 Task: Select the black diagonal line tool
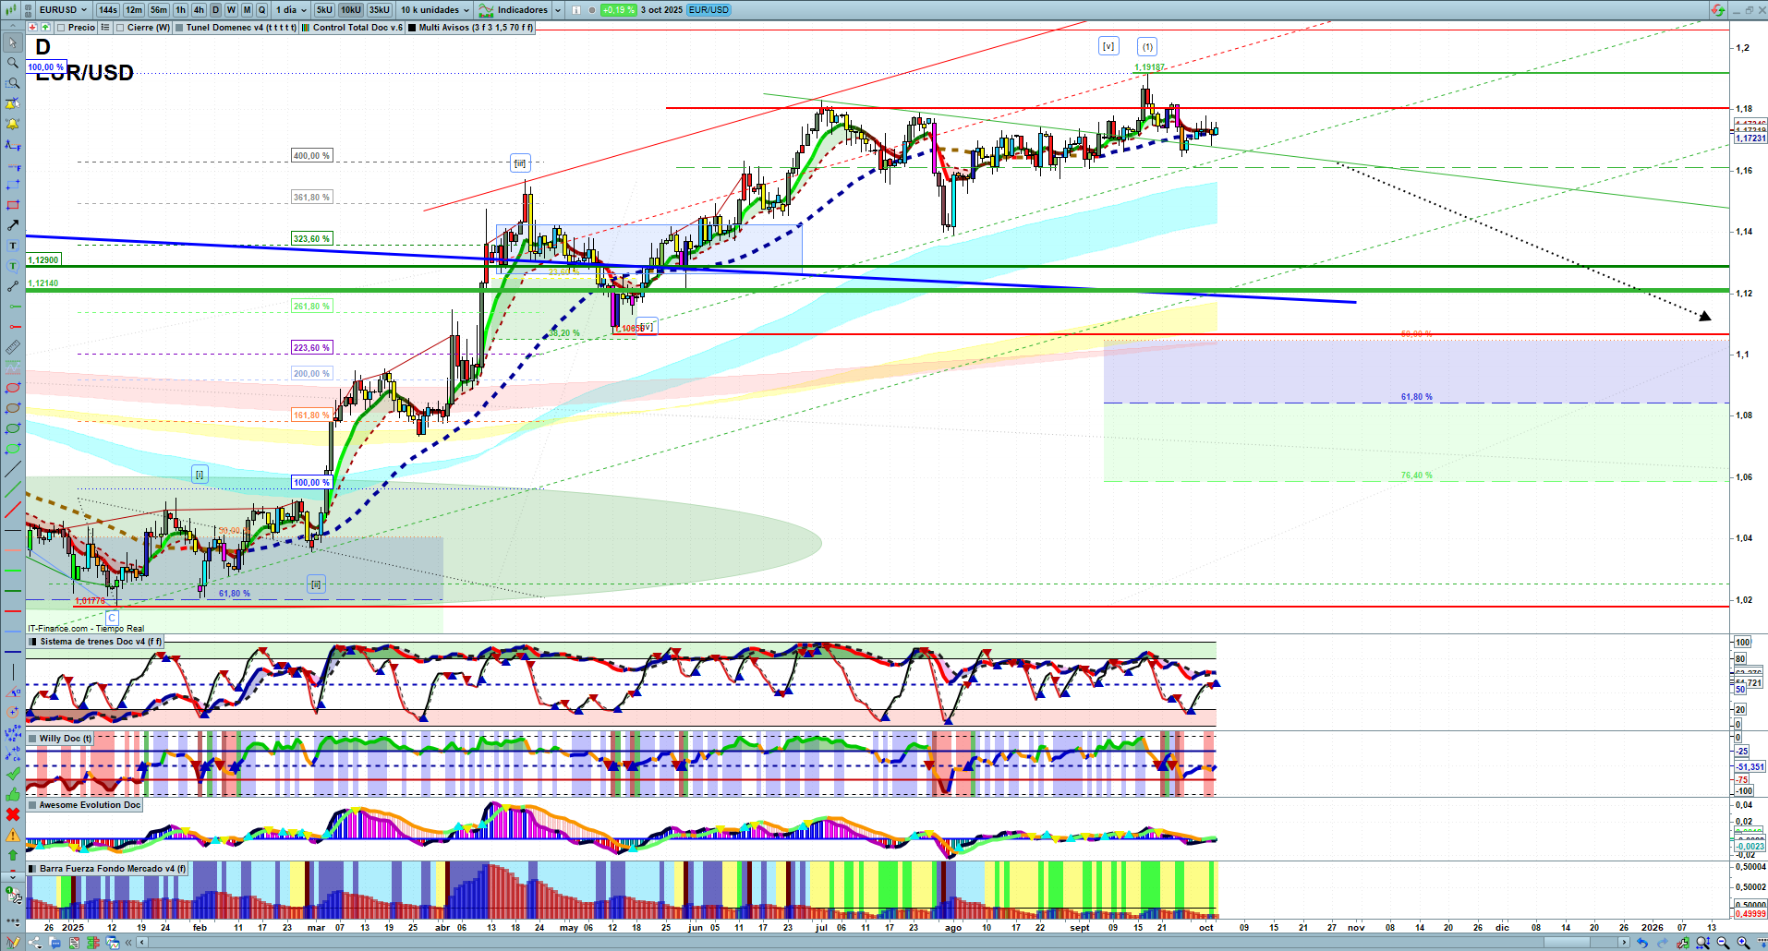click(x=13, y=469)
